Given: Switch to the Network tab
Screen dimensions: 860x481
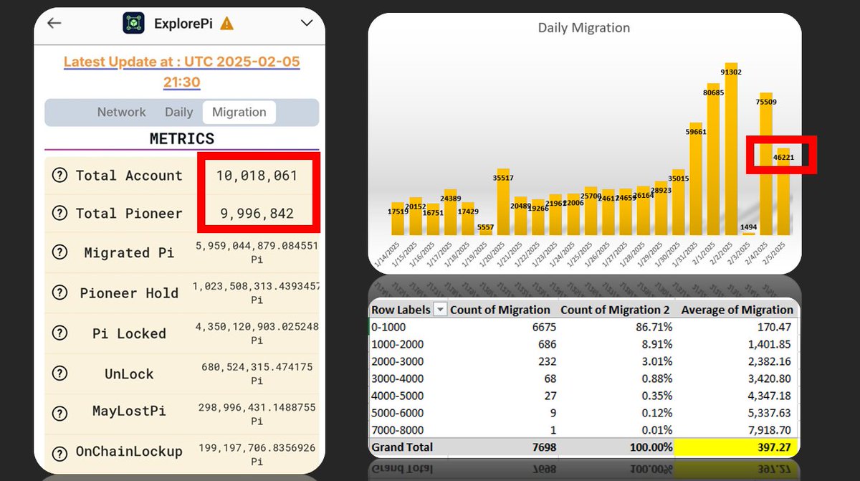Looking at the screenshot, I should coord(121,112).
